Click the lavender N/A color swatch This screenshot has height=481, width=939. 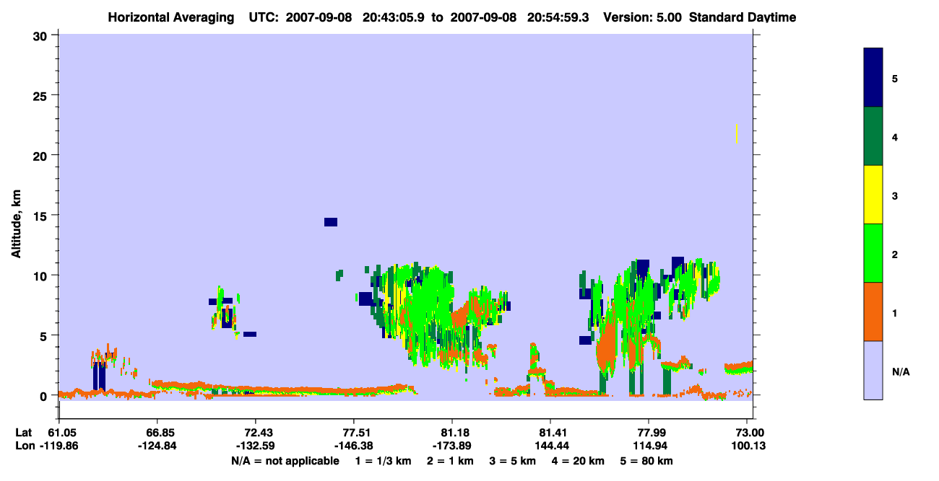(x=873, y=370)
